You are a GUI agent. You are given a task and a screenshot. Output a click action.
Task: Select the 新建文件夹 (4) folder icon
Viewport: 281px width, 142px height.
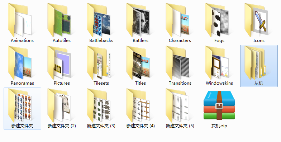[138, 105]
